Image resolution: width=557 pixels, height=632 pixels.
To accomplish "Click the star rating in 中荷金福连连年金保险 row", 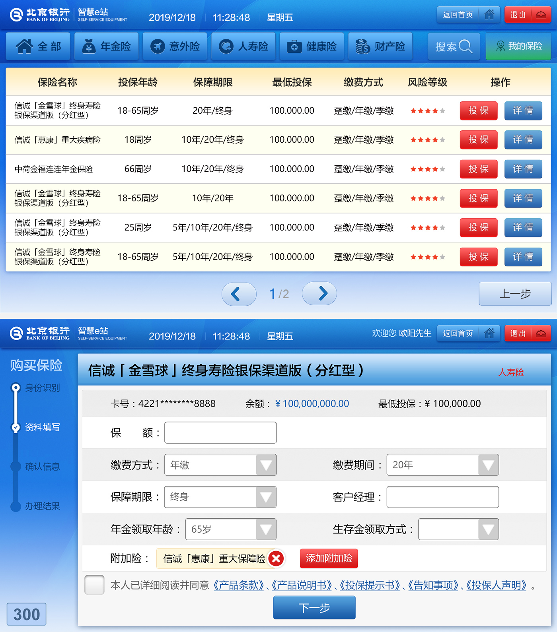I will pos(428,169).
